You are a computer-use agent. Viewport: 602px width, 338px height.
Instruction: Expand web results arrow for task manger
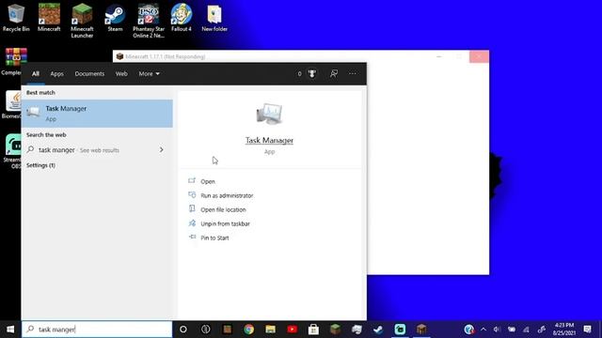click(x=161, y=150)
